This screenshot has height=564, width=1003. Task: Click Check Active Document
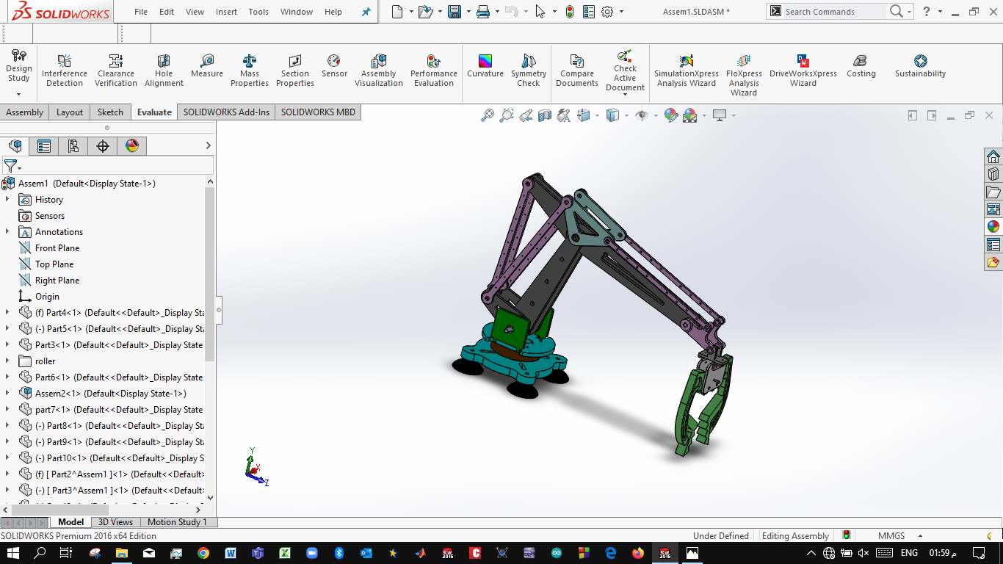click(x=625, y=70)
